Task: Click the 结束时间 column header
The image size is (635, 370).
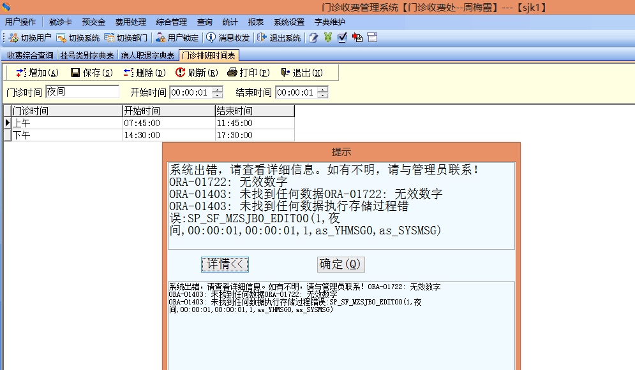Action: point(255,111)
